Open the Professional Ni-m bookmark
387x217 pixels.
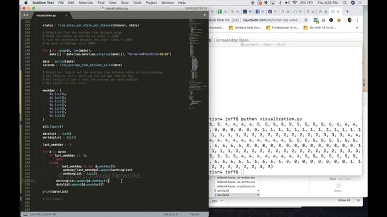click(x=282, y=28)
